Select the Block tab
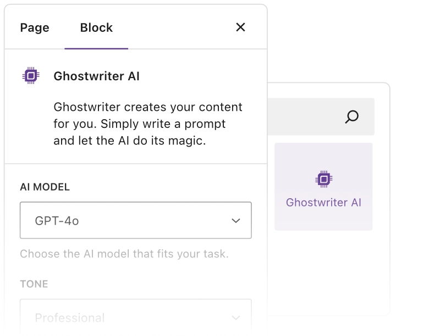 [x=96, y=27]
